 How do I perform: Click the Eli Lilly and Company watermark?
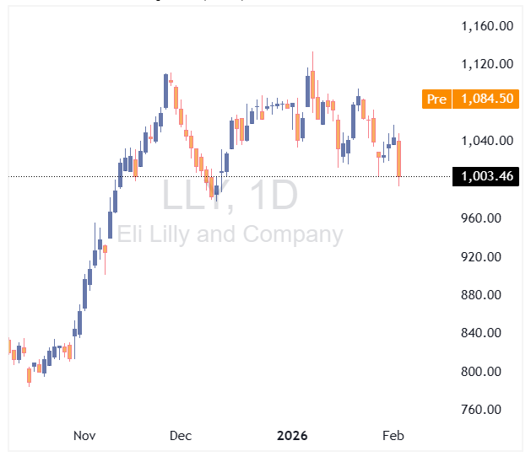pos(230,234)
